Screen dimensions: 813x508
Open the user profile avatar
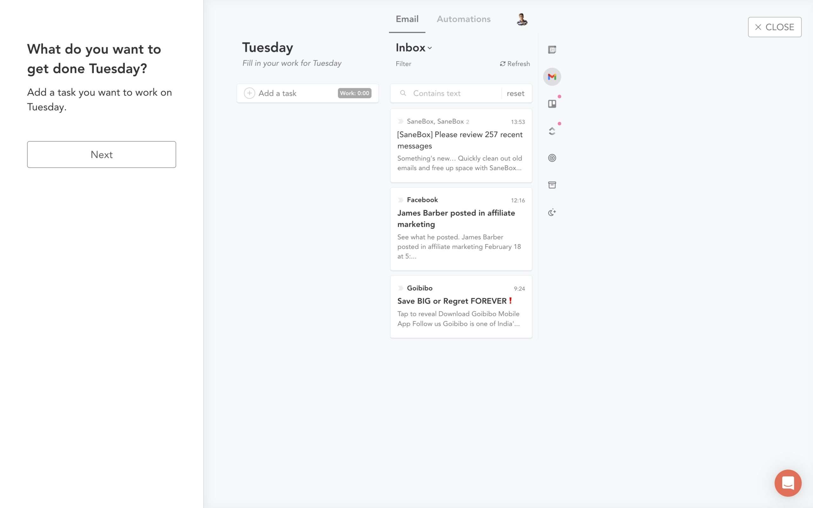[x=522, y=19]
